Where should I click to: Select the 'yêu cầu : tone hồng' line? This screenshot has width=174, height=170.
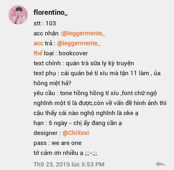(95, 93)
